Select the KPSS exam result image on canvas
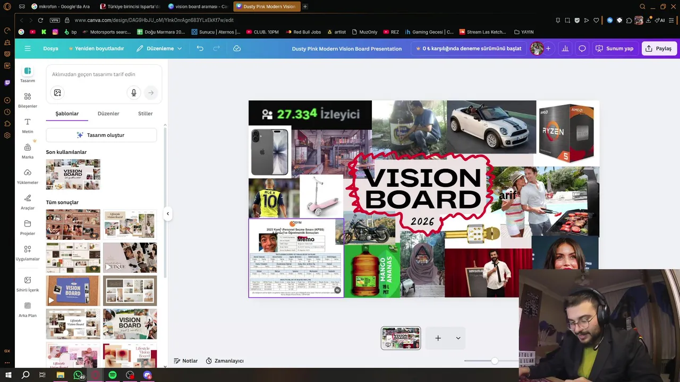680x382 pixels. click(296, 258)
